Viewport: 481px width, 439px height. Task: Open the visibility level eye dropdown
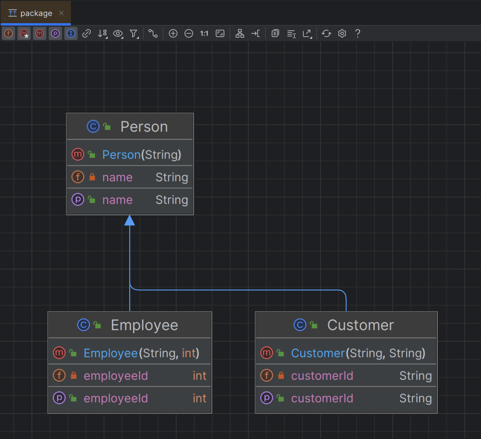pyautogui.click(x=118, y=33)
